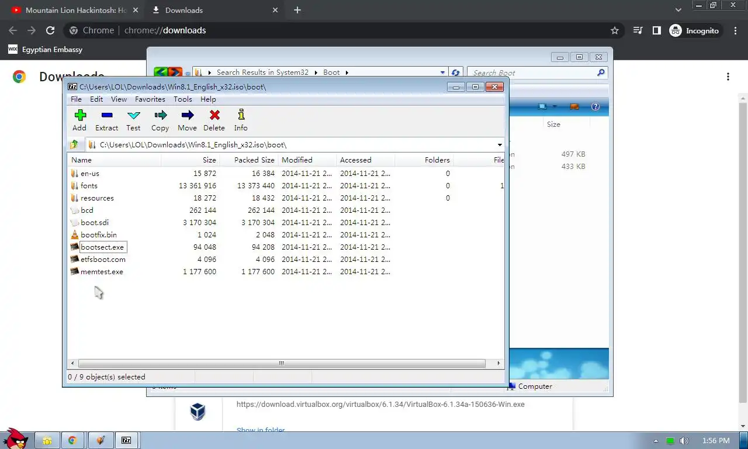The height and width of the screenshot is (449, 748).
Task: Open the View menu
Action: click(119, 99)
